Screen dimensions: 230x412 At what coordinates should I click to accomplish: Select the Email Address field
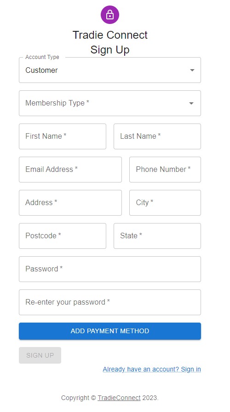click(70, 170)
